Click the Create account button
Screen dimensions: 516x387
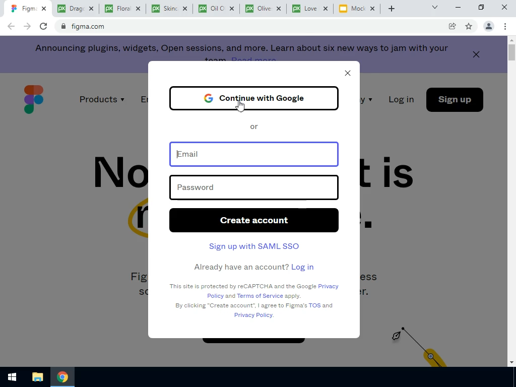(x=254, y=220)
